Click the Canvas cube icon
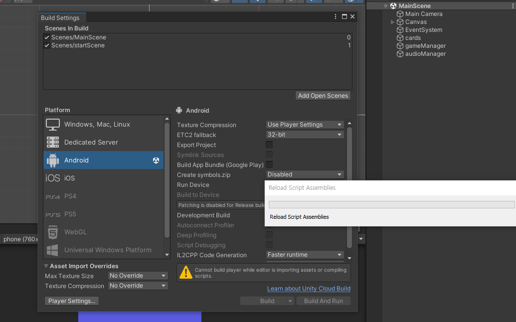Screen dimensions: 516x322 pos(400,22)
